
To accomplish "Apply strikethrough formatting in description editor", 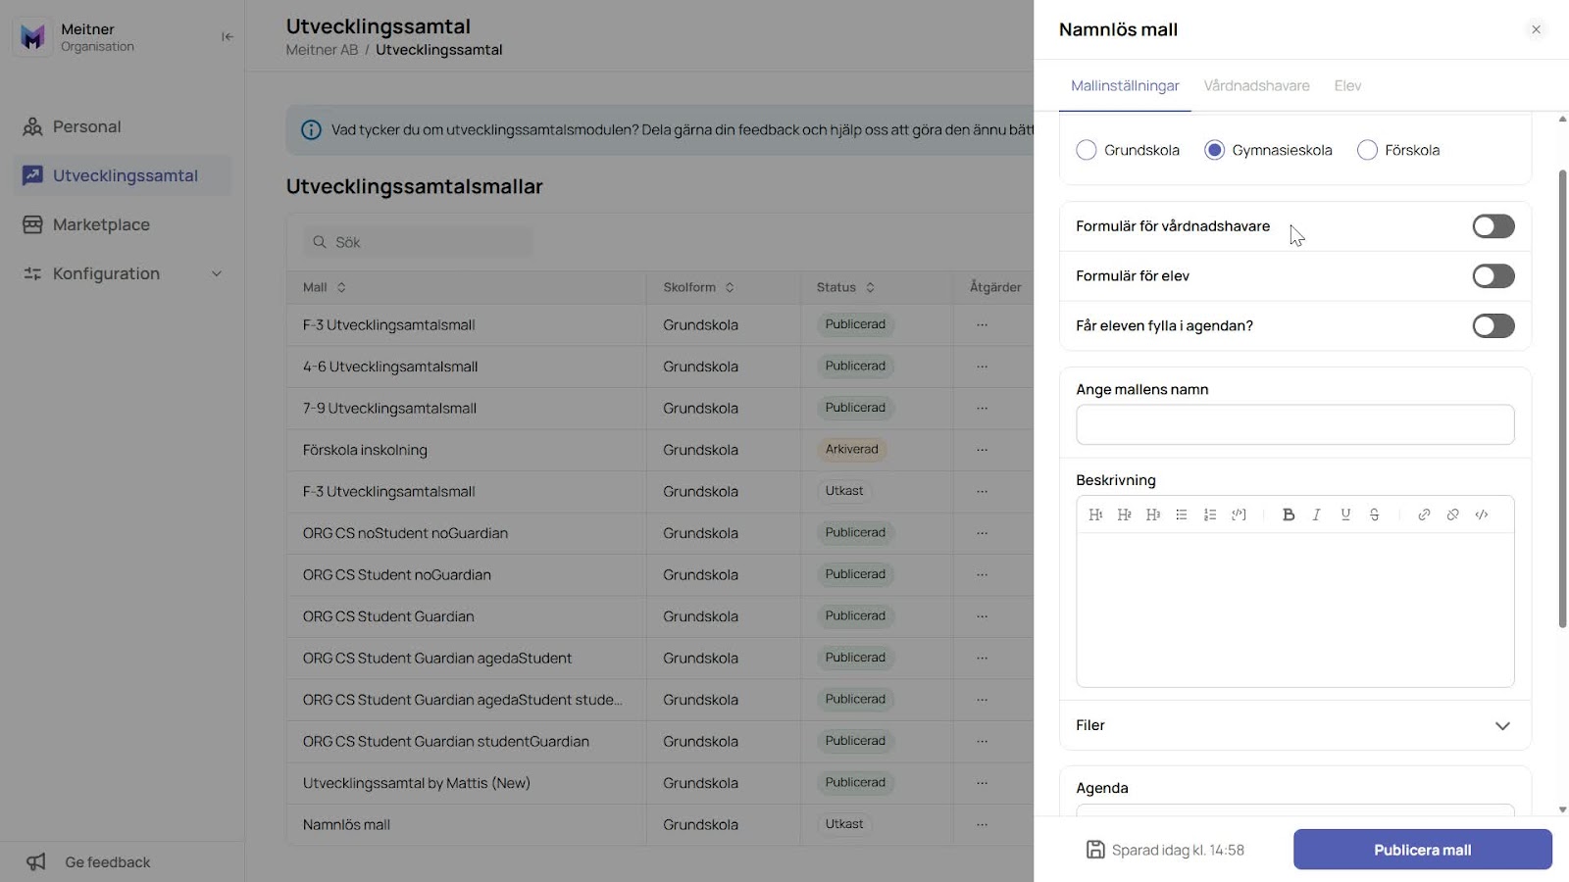I will click(x=1375, y=514).
